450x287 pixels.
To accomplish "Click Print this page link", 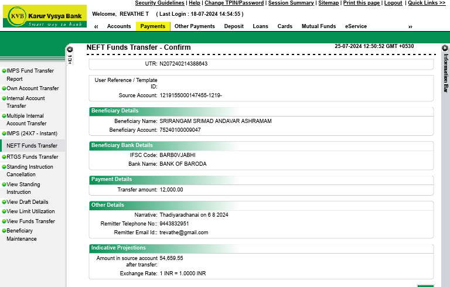I will (x=362, y=3).
